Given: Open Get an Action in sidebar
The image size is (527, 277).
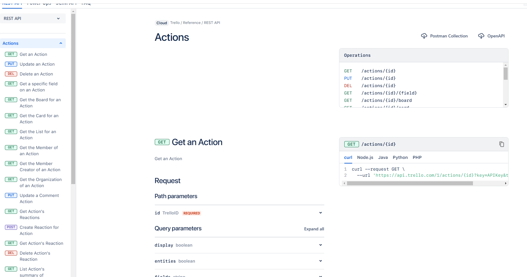Looking at the screenshot, I should click(33, 54).
